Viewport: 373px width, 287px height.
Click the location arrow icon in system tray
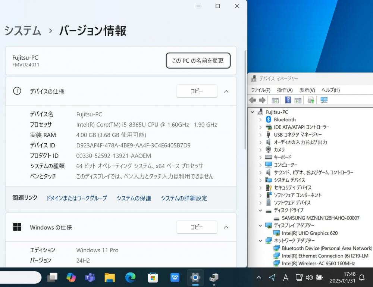[x=272, y=277]
